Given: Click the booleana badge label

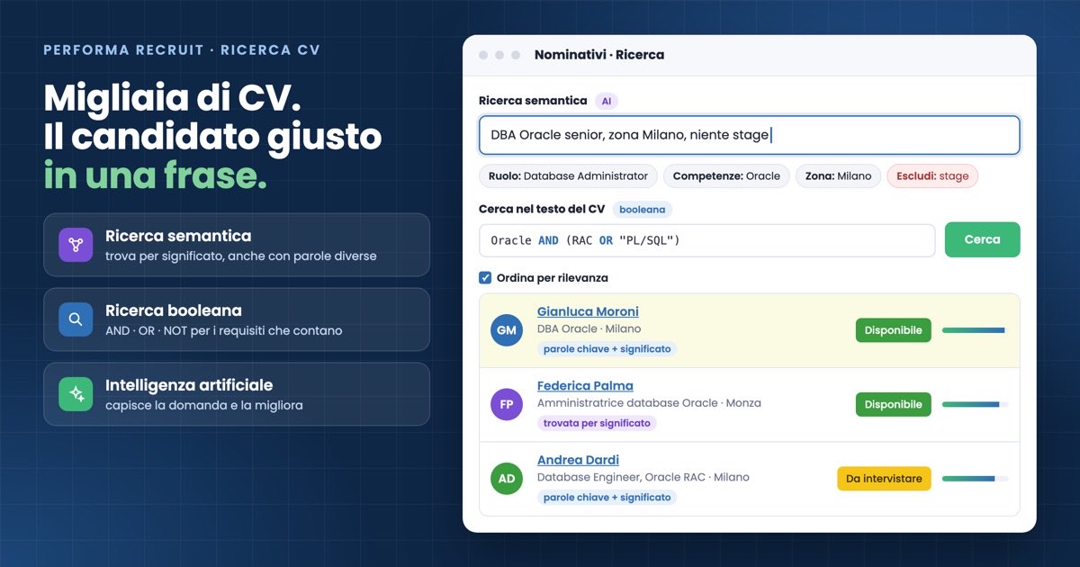Looking at the screenshot, I should pos(643,210).
